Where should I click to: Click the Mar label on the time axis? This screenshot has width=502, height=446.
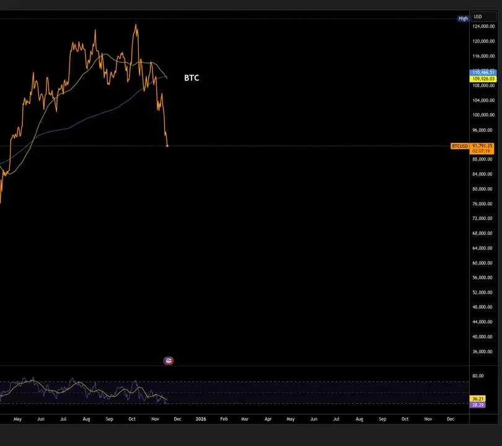(x=245, y=419)
